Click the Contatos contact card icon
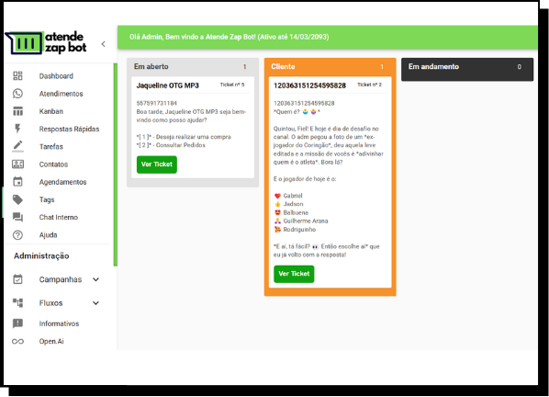549x397 pixels. (17, 164)
